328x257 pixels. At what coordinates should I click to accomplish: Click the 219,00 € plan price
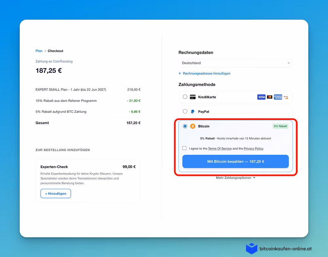click(x=134, y=89)
